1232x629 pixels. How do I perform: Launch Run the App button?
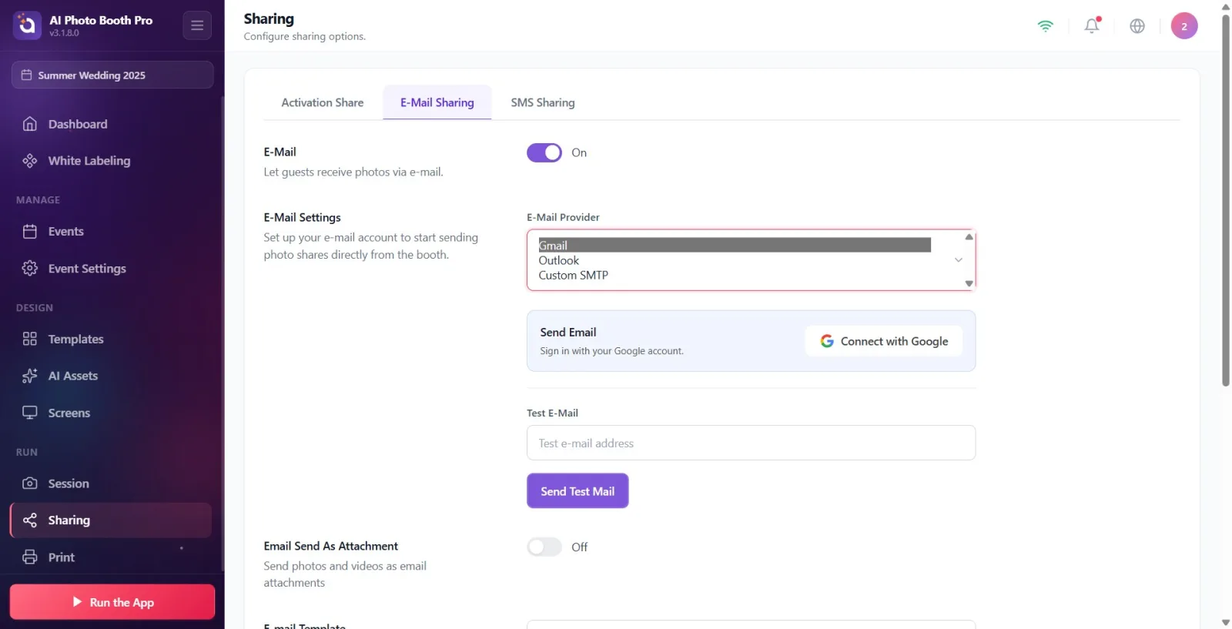click(112, 602)
